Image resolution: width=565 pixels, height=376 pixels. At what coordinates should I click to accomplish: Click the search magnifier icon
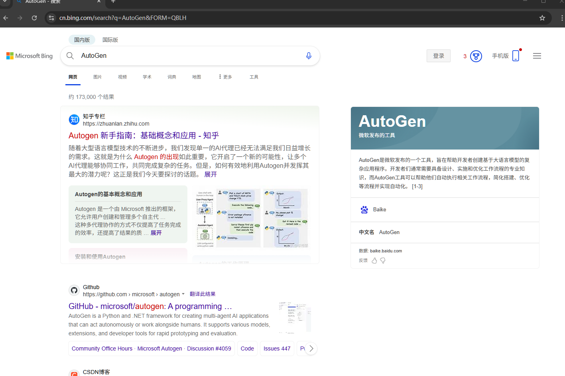[x=70, y=56]
